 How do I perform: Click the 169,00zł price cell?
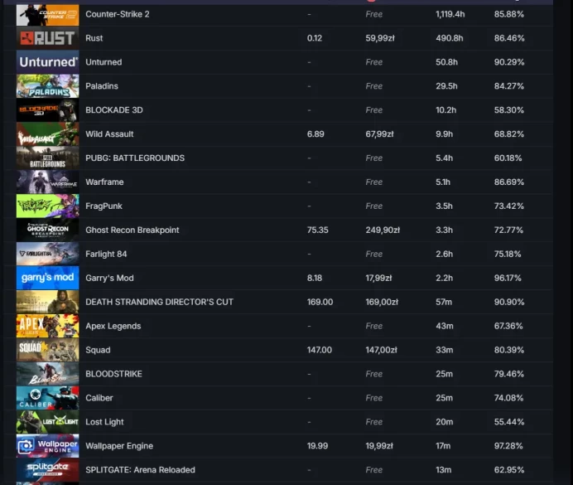tap(382, 302)
